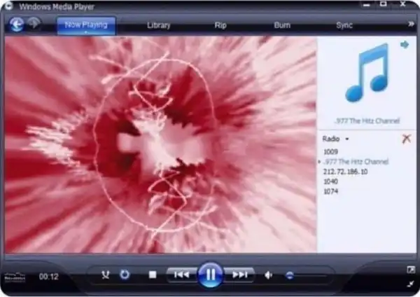Image resolution: width=420 pixels, height=297 pixels.
Task: Open the Sync tab
Action: 344,25
